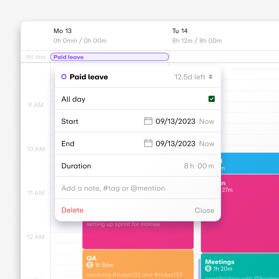The image size is (279, 279).
Task: Uncheck the All day checkbox
Action: coord(211,99)
